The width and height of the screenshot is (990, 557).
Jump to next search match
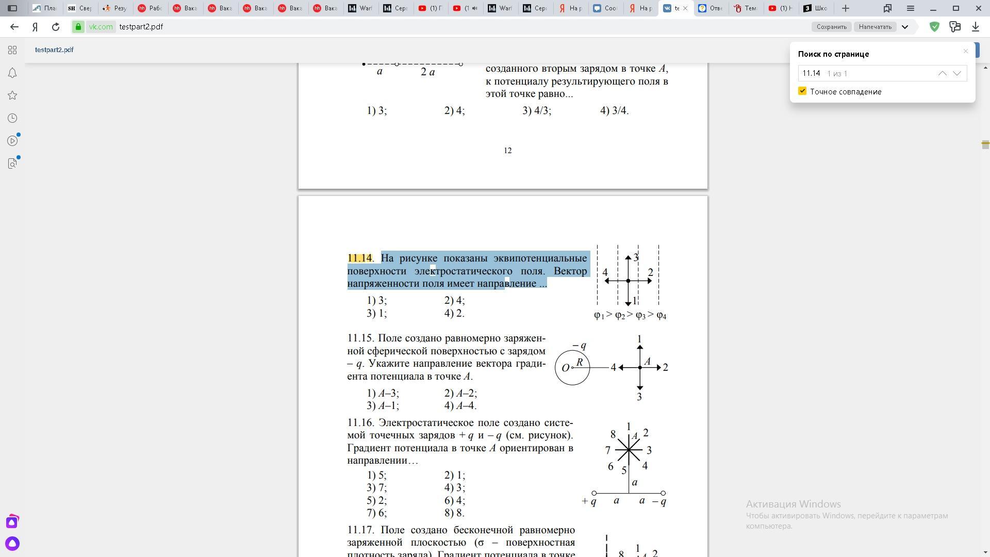pos(957,74)
